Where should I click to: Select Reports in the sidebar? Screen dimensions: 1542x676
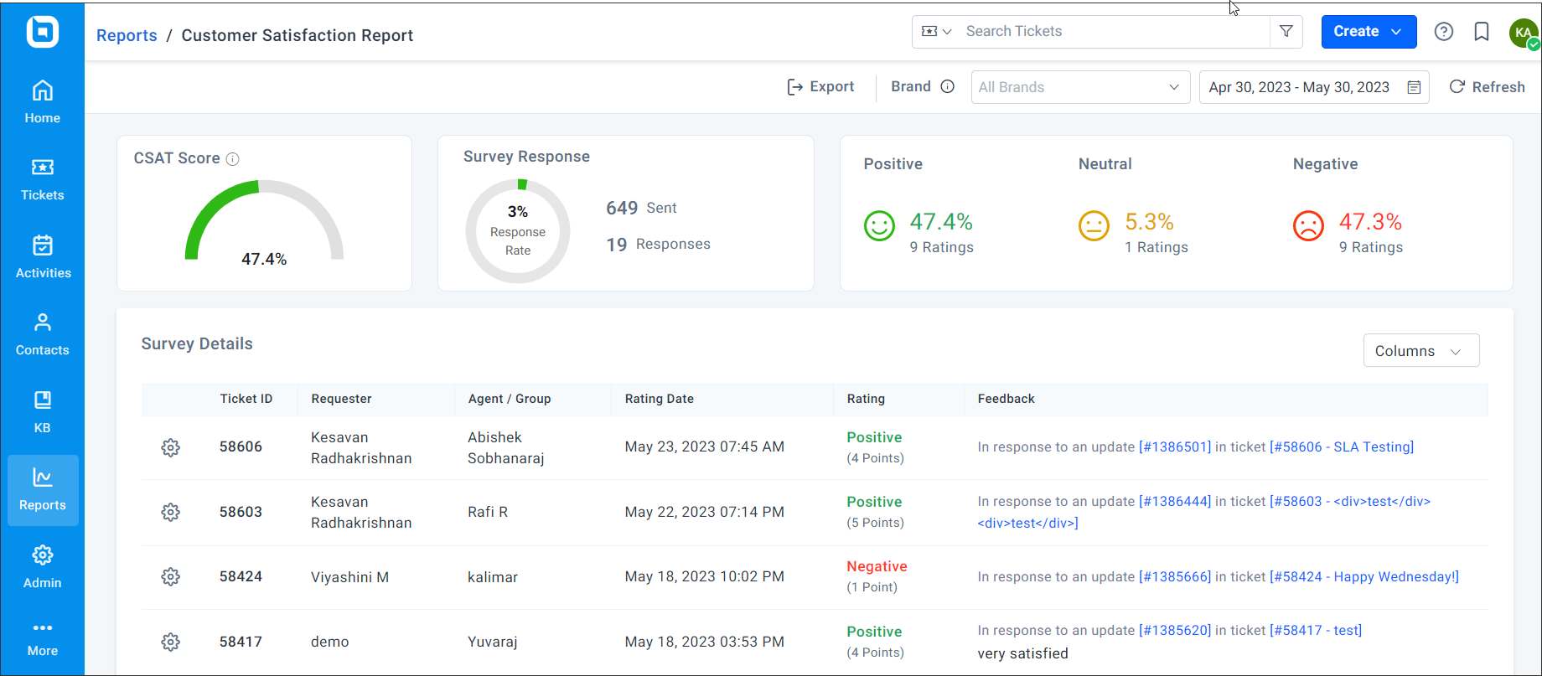point(43,490)
